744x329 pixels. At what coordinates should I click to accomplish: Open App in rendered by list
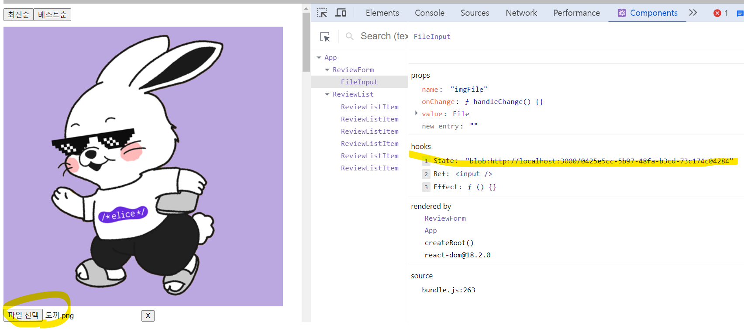[x=431, y=231]
